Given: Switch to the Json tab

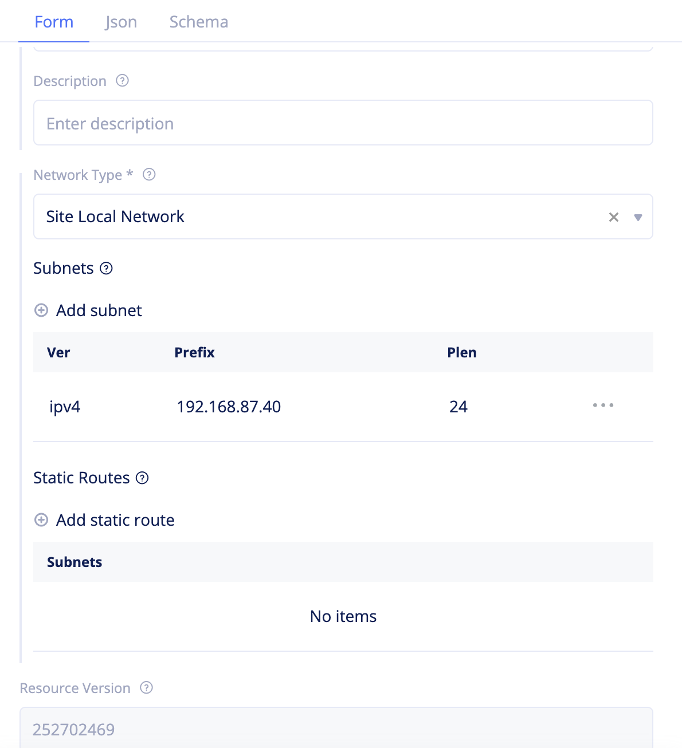Looking at the screenshot, I should (121, 22).
